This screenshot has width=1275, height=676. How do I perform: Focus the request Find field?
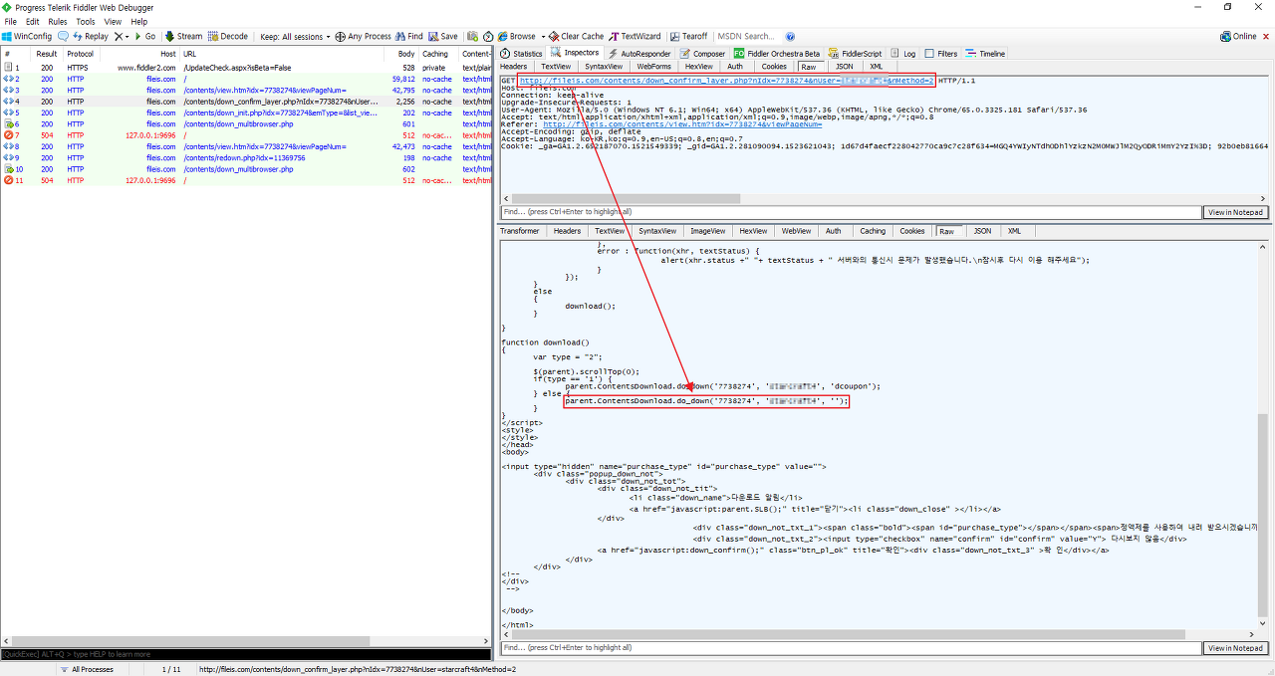pos(851,212)
